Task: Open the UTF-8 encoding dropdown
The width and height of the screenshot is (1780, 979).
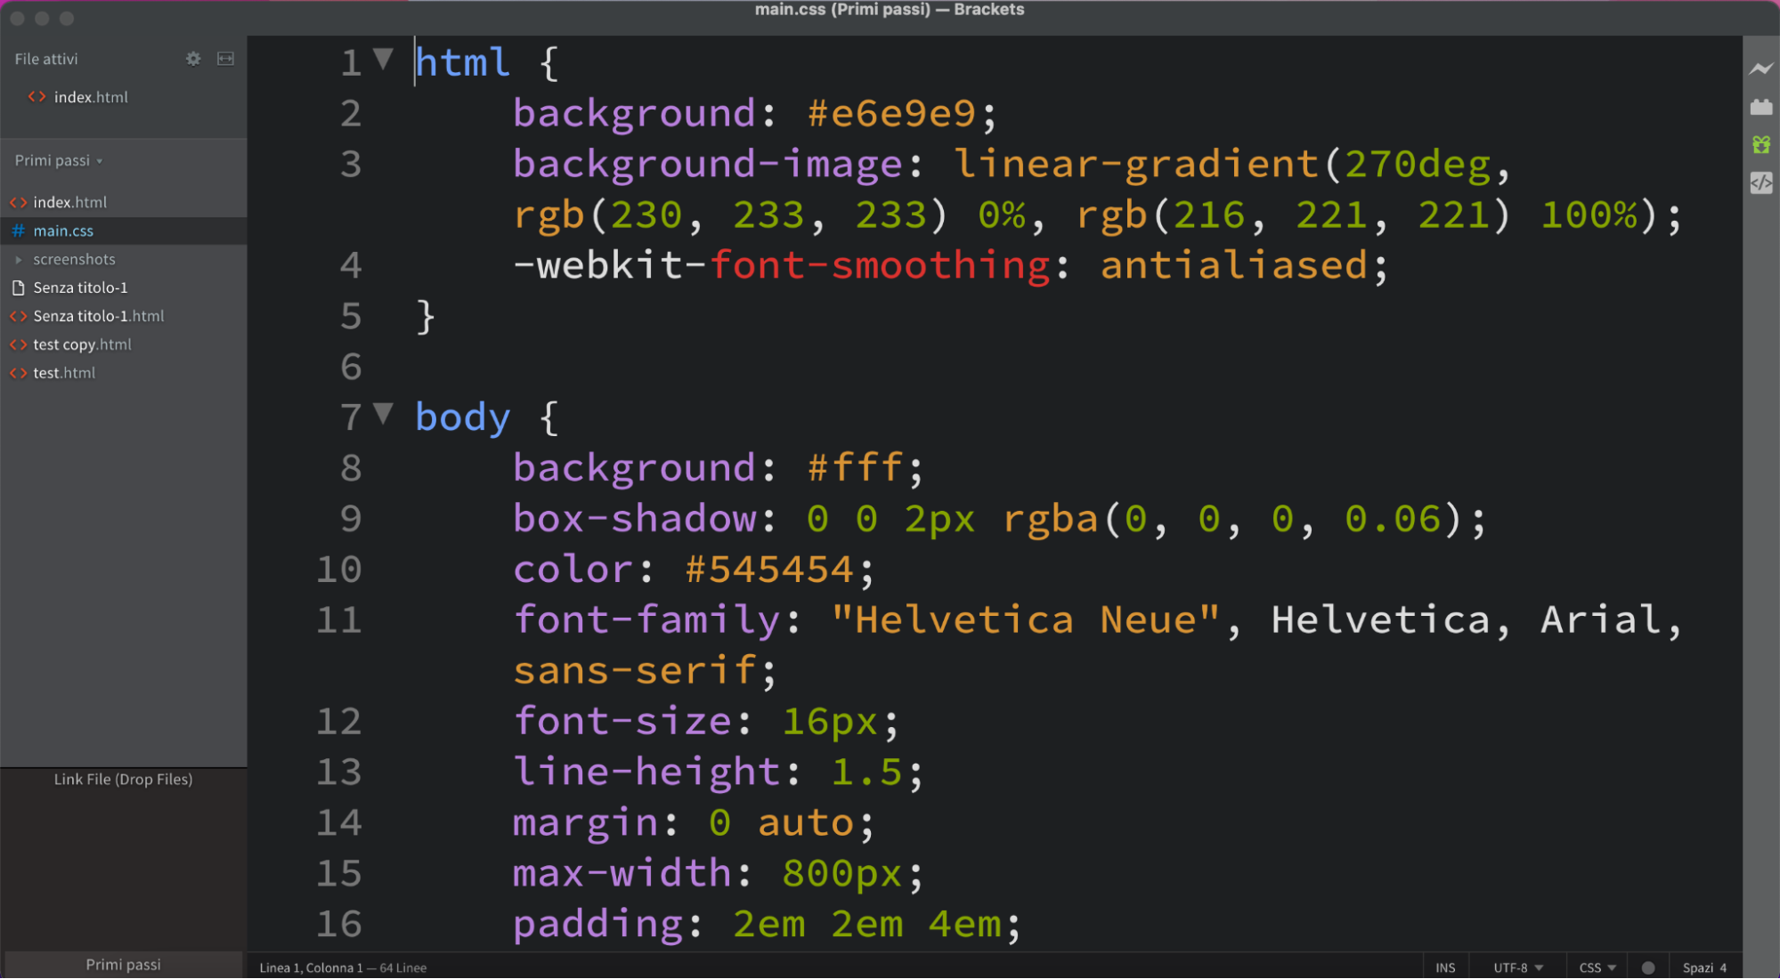Action: point(1517,967)
